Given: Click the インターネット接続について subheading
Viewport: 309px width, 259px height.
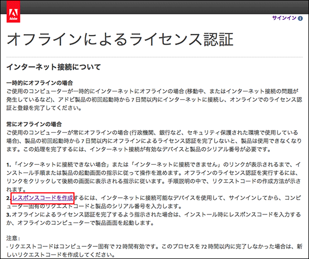Looking at the screenshot, I should tap(54, 67).
